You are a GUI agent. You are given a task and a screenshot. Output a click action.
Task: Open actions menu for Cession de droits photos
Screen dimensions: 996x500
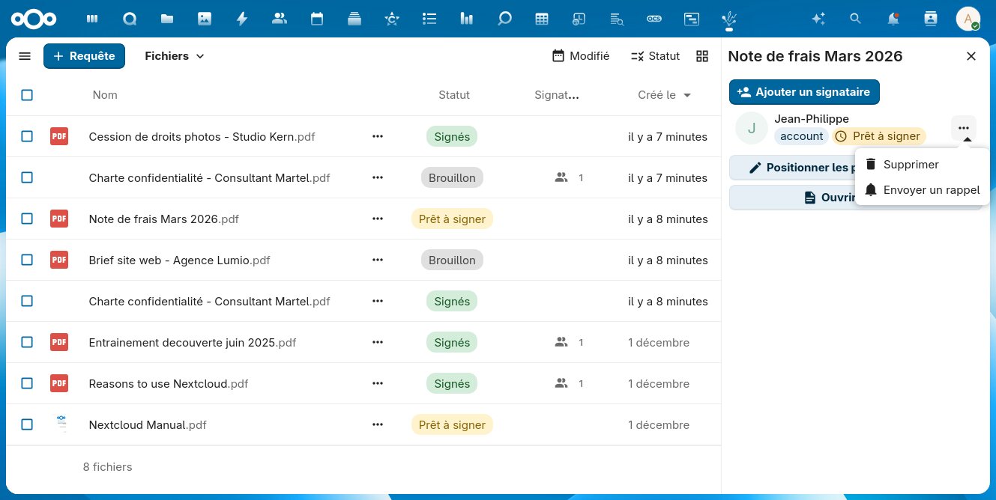pos(378,136)
